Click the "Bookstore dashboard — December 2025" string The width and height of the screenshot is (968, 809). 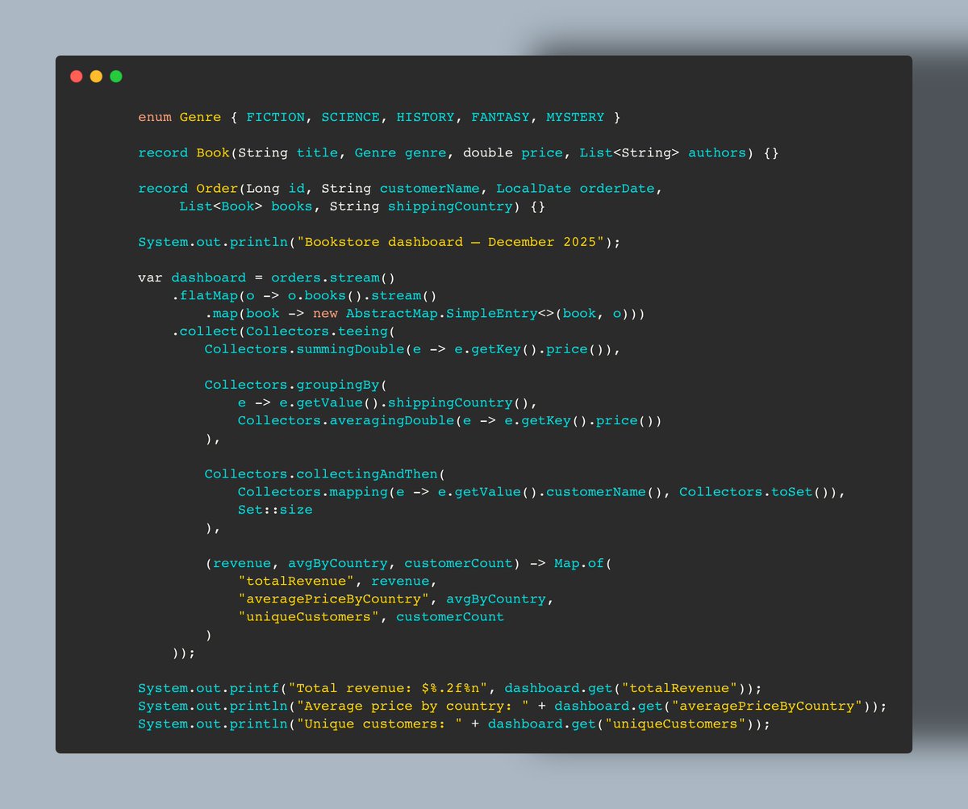pos(450,242)
